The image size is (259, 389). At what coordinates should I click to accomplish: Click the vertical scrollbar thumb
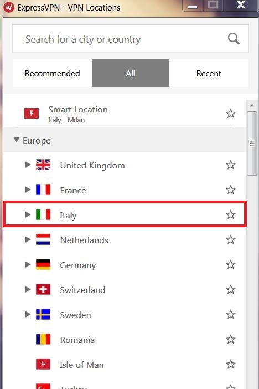click(x=252, y=144)
